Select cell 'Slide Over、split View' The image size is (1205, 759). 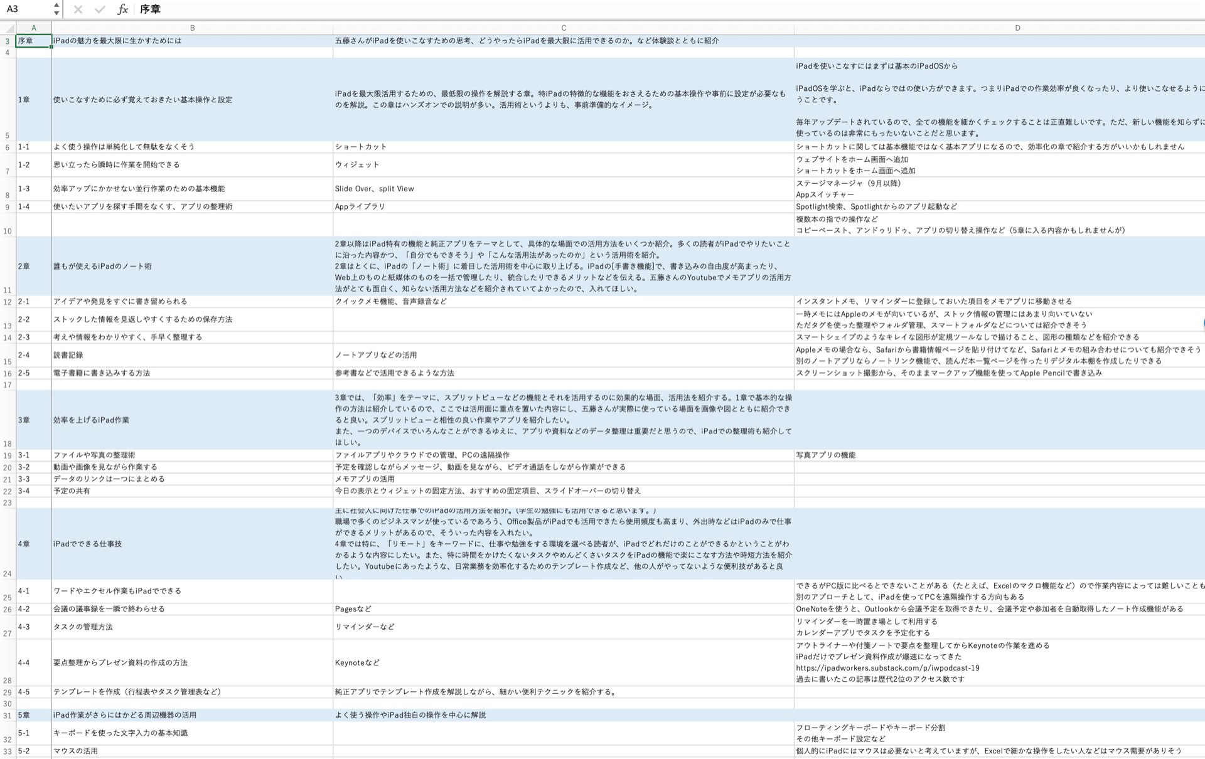coord(564,189)
